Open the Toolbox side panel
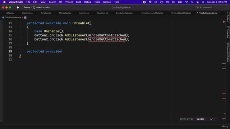230x129 pixels. tap(228, 17)
